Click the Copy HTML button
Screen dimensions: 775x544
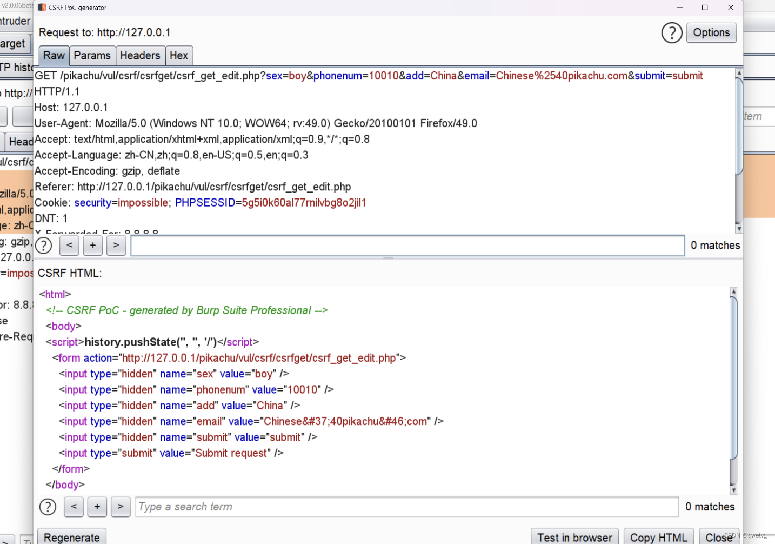[659, 537]
